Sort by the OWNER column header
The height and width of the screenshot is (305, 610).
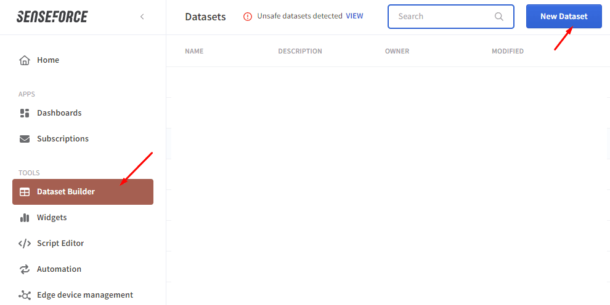tap(397, 51)
